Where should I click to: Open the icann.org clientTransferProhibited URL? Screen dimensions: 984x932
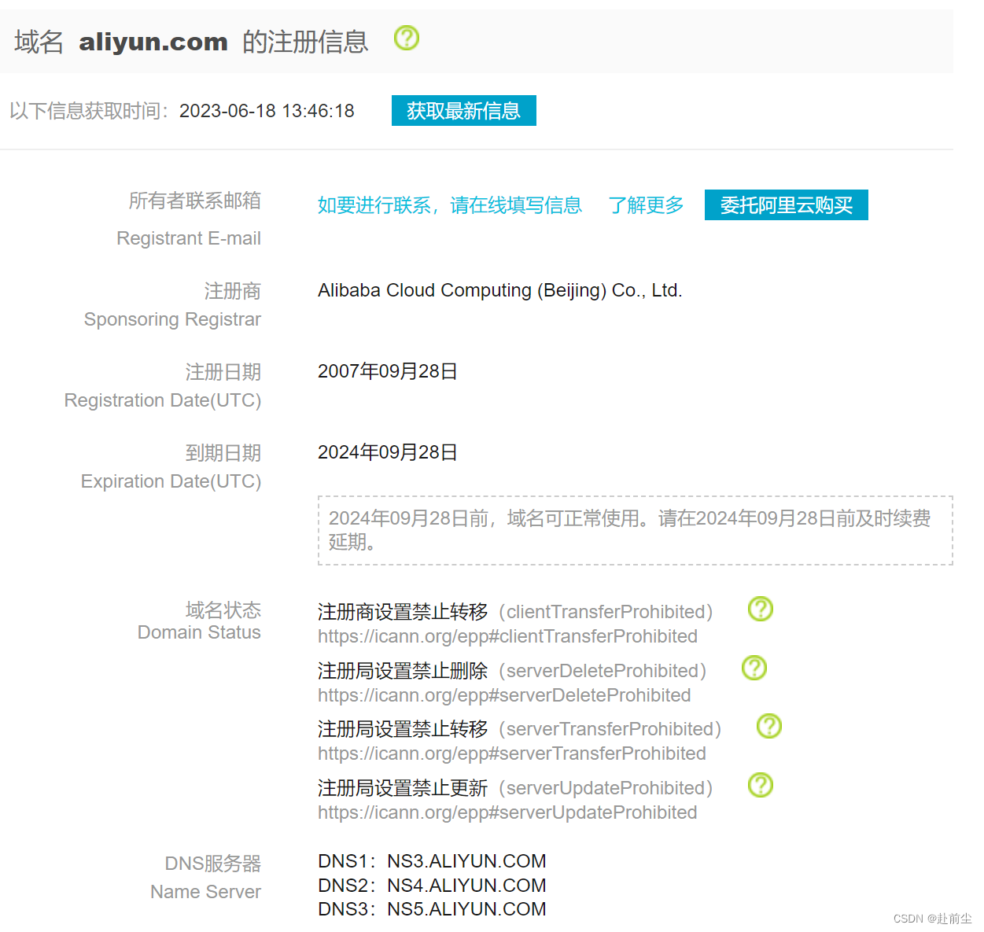point(508,636)
